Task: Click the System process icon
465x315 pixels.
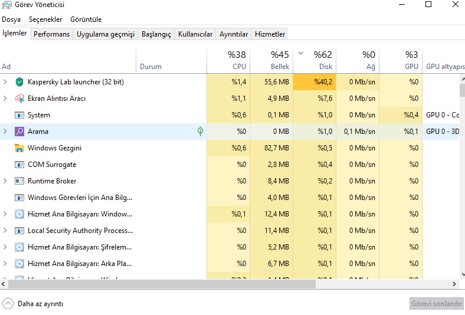Action: (19, 115)
